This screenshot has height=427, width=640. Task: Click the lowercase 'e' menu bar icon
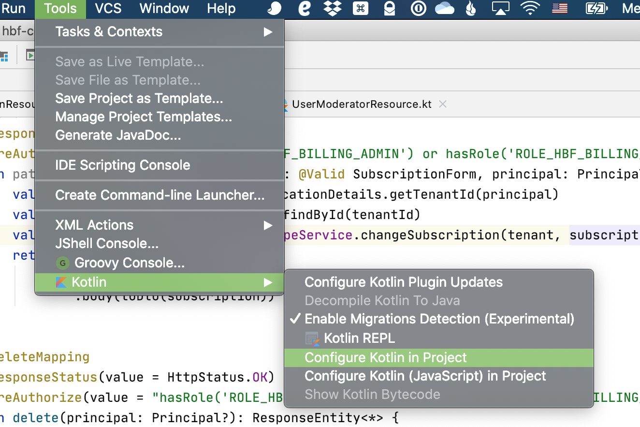pyautogui.click(x=304, y=8)
